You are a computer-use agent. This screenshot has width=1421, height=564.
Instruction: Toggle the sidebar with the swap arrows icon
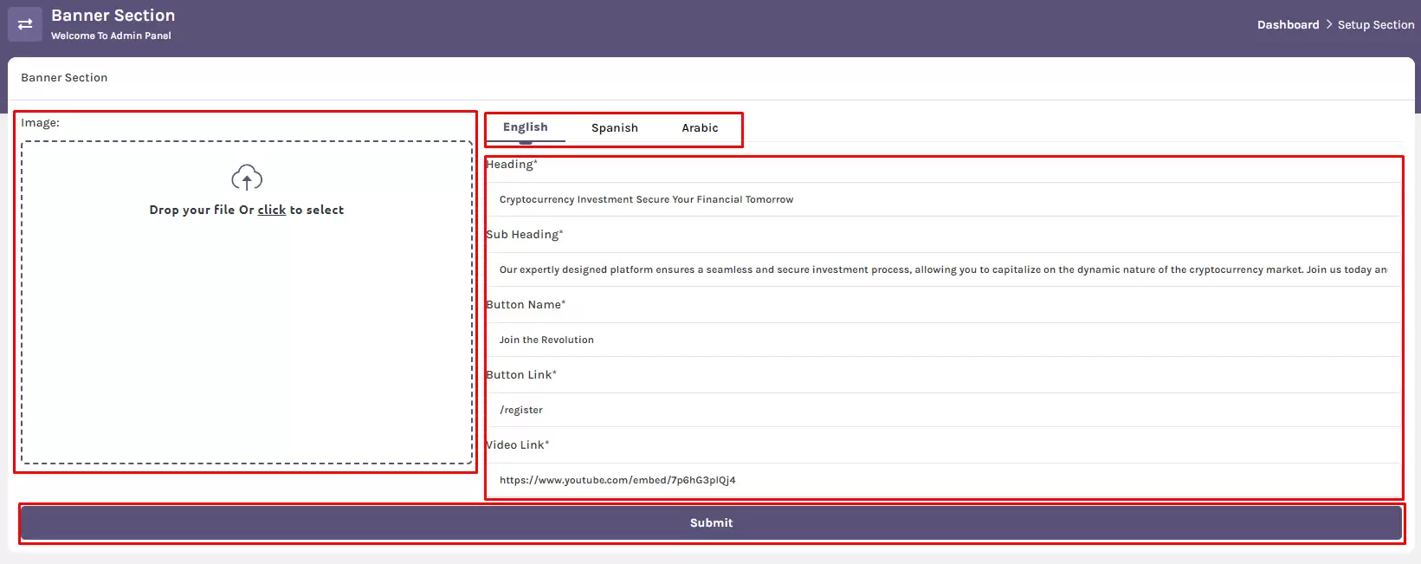(25, 24)
